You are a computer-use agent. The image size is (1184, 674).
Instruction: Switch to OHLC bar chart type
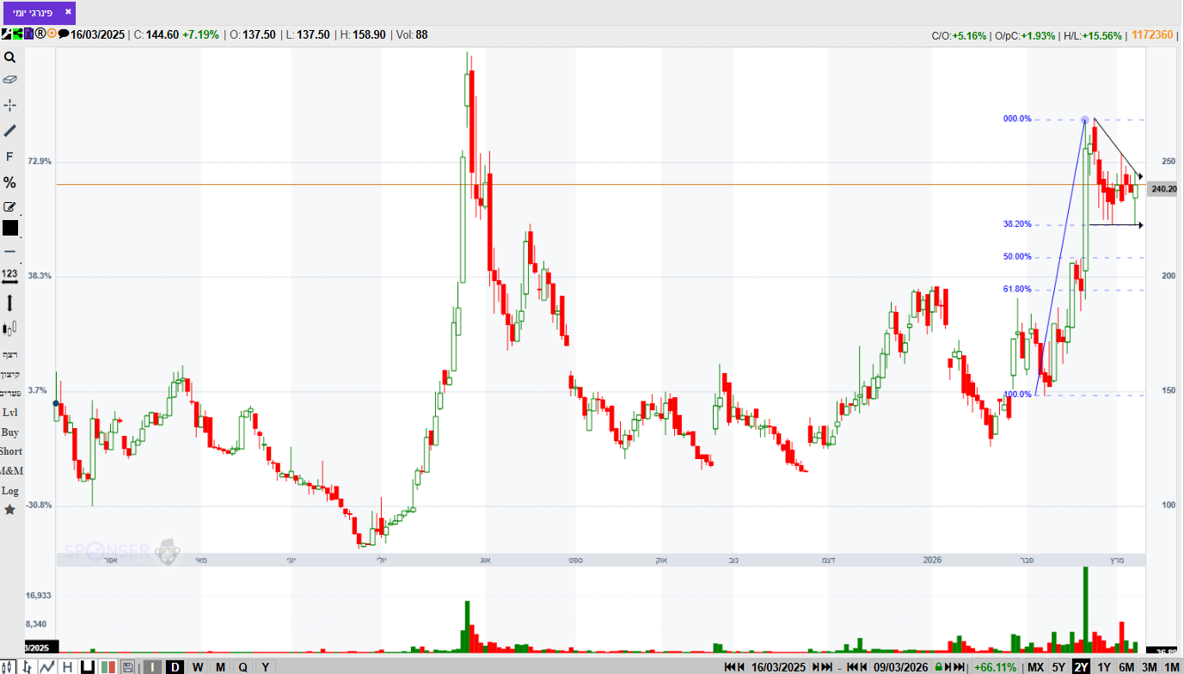pos(28,667)
